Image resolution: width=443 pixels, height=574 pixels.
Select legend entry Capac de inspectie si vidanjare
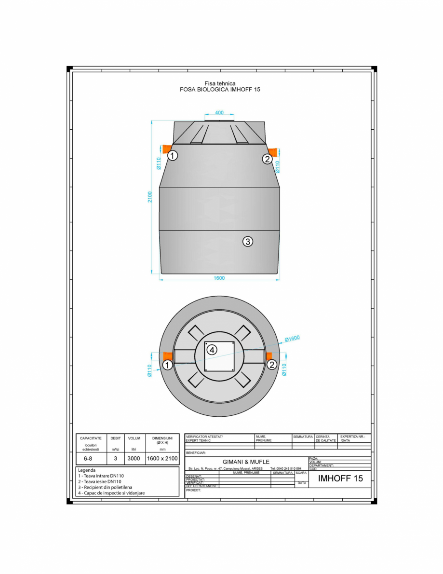111,493
